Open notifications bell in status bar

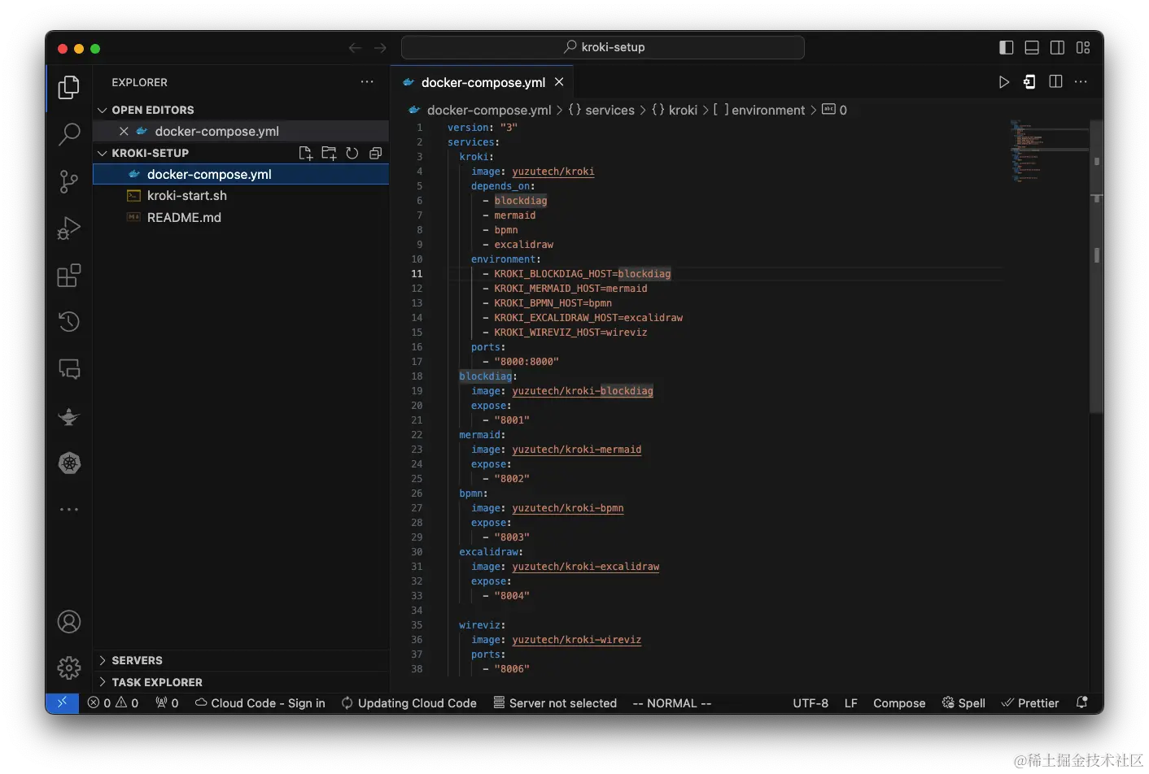point(1081,702)
